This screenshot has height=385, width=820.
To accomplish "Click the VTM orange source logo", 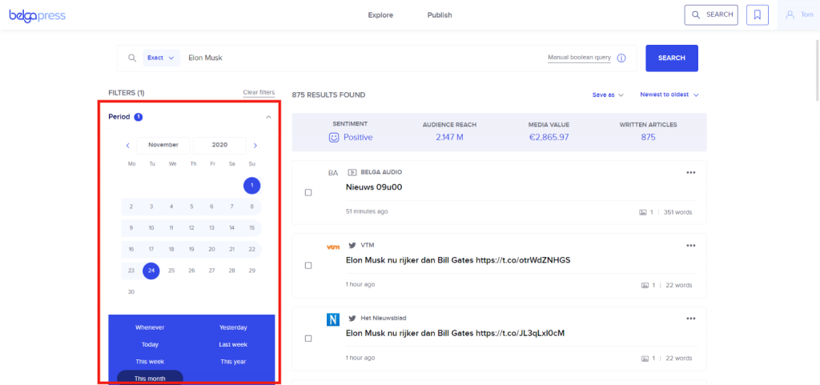I will click(333, 247).
